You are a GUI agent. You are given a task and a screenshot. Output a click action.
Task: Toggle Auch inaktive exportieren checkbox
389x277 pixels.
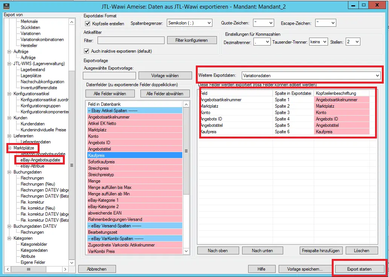[x=87, y=51]
